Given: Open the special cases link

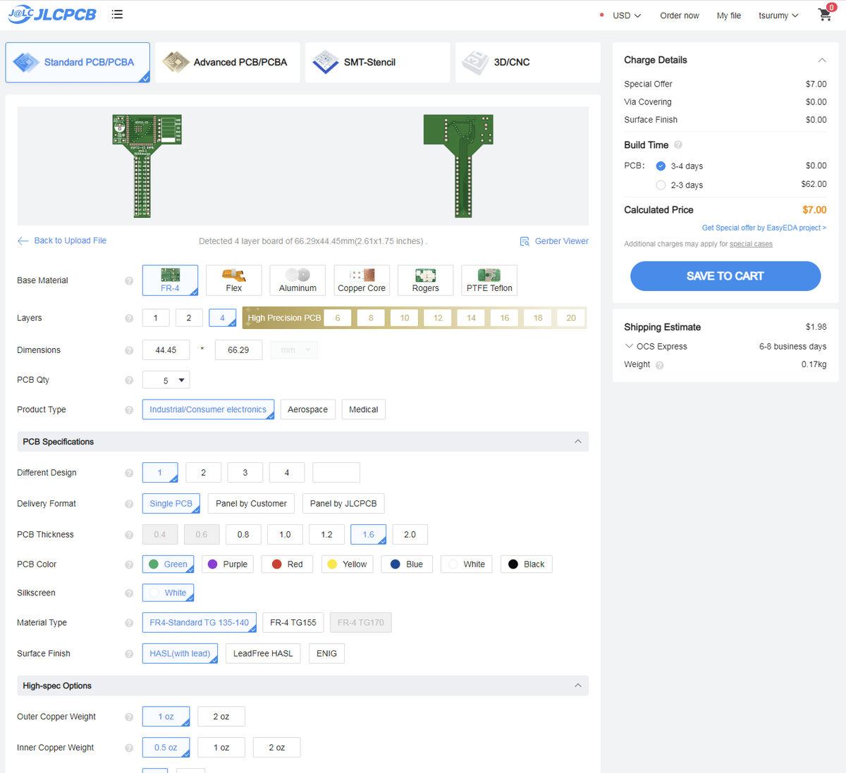Looking at the screenshot, I should [751, 244].
